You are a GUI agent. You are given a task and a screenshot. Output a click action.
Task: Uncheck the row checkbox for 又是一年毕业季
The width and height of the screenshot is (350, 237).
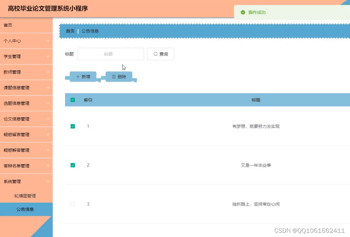pos(73,165)
